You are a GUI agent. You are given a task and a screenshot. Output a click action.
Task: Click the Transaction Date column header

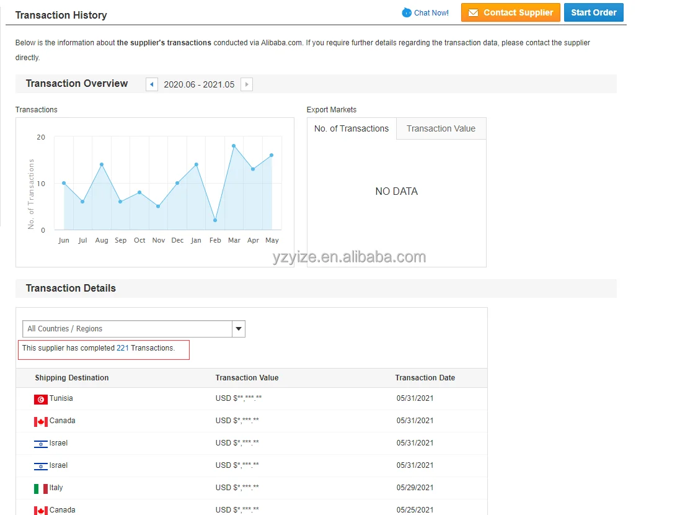click(x=425, y=378)
